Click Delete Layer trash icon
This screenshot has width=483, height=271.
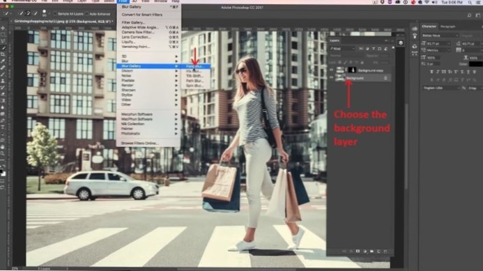(385, 251)
